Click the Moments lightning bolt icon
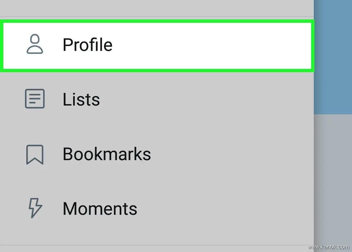Screen dimensions: 352x252 point(35,208)
